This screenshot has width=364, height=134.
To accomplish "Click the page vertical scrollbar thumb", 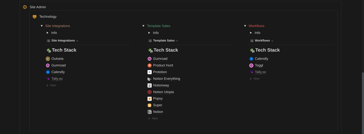I will [x=363, y=103].
